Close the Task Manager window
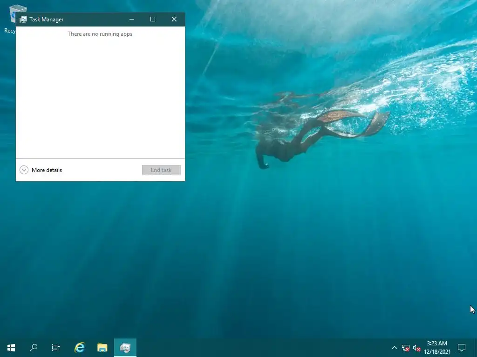Image resolution: width=477 pixels, height=357 pixels. 174,19
